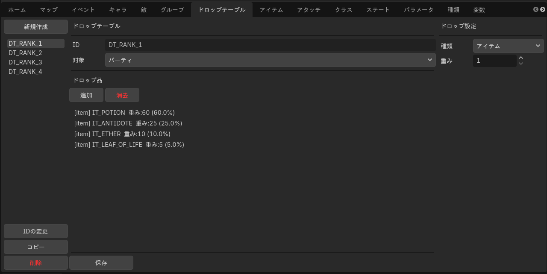The width and height of the screenshot is (547, 274).
Task: Select DT_RANK_2 in the table list
Action: click(x=36, y=53)
